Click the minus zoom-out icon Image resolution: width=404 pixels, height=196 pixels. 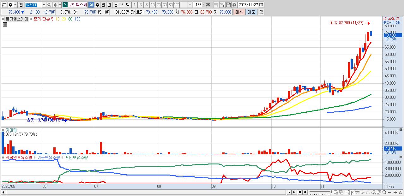(389, 192)
